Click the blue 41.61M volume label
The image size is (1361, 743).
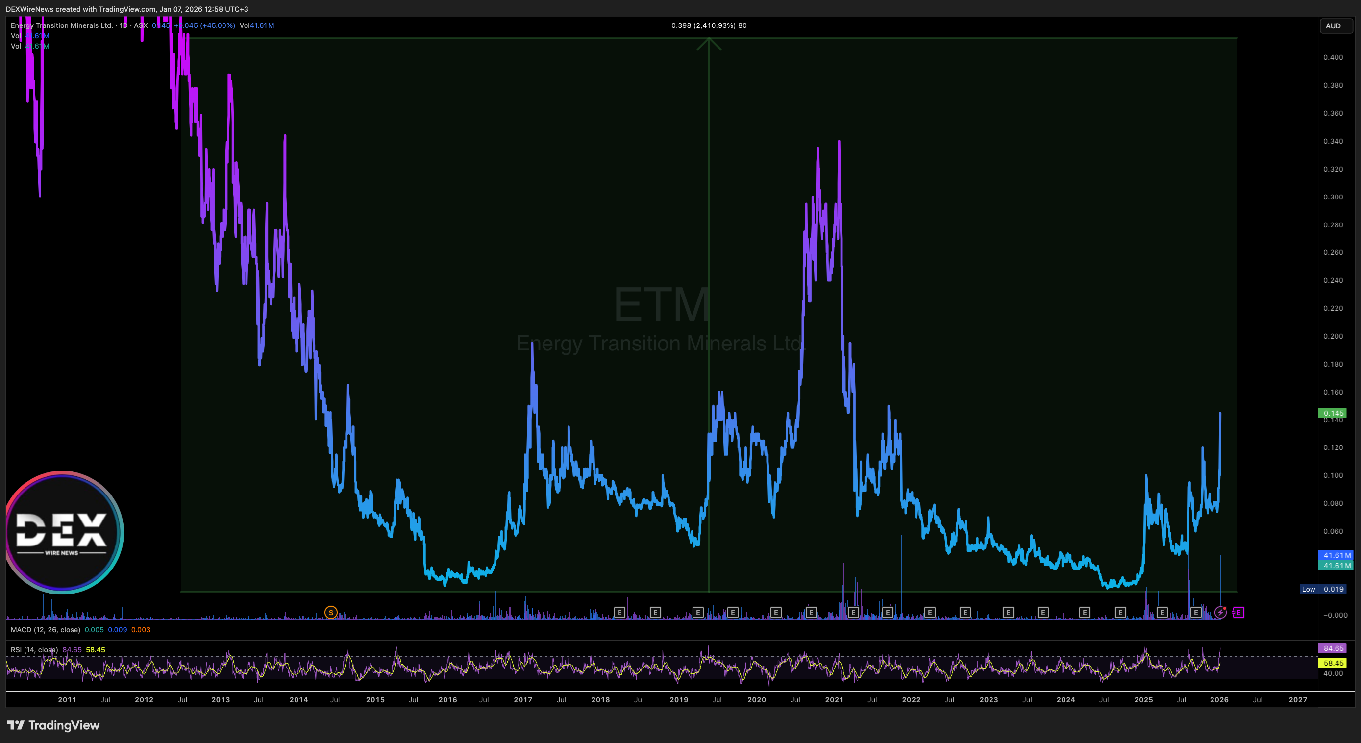pos(1336,555)
